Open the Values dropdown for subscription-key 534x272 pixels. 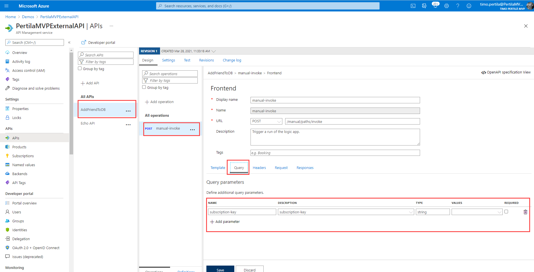[477, 212]
